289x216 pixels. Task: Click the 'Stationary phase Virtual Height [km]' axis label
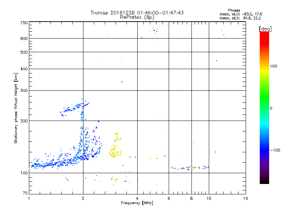[16, 108]
